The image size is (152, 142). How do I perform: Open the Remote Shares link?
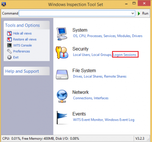click(115, 77)
